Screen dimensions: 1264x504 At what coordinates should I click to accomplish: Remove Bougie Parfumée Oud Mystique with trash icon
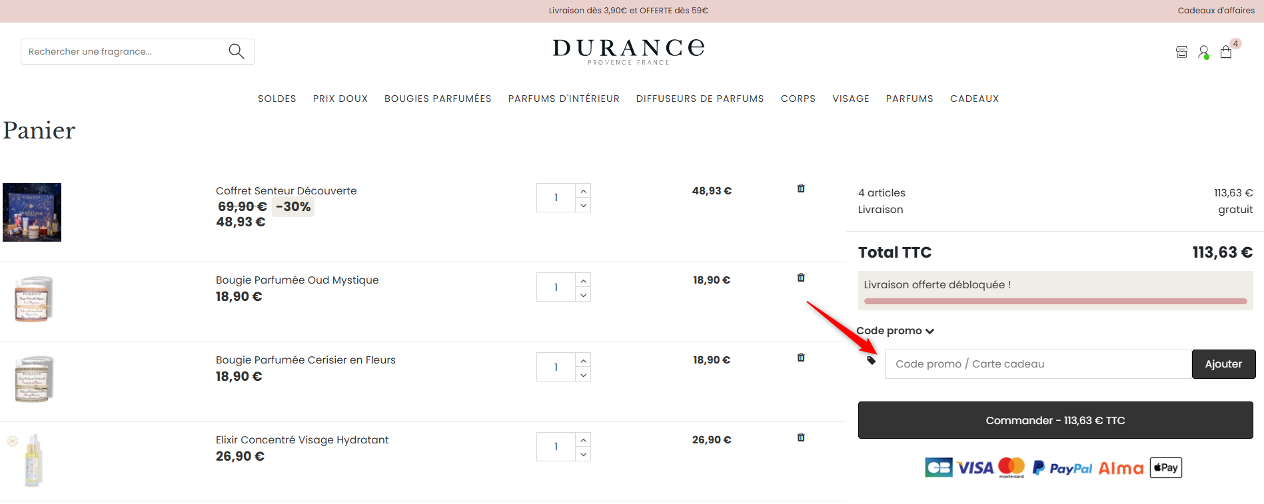pyautogui.click(x=801, y=278)
